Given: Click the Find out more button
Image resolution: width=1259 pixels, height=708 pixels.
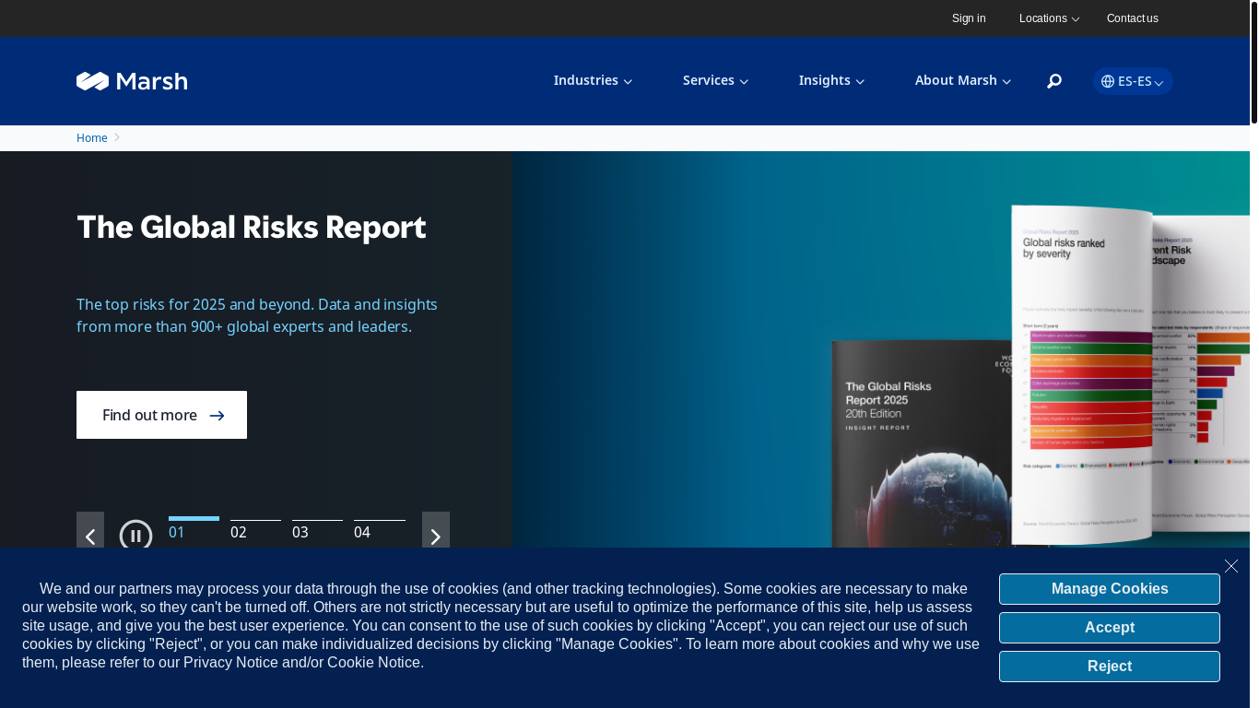Looking at the screenshot, I should (x=161, y=415).
